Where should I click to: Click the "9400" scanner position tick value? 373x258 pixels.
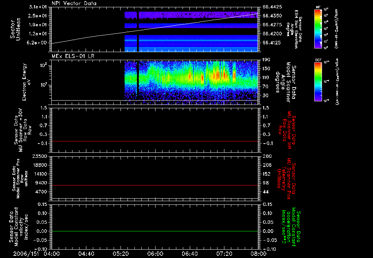[41, 183]
